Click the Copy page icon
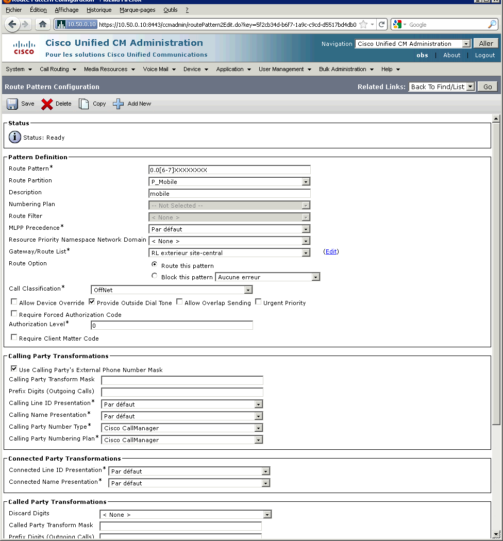Viewport: 503px width, 541px height. click(83, 104)
